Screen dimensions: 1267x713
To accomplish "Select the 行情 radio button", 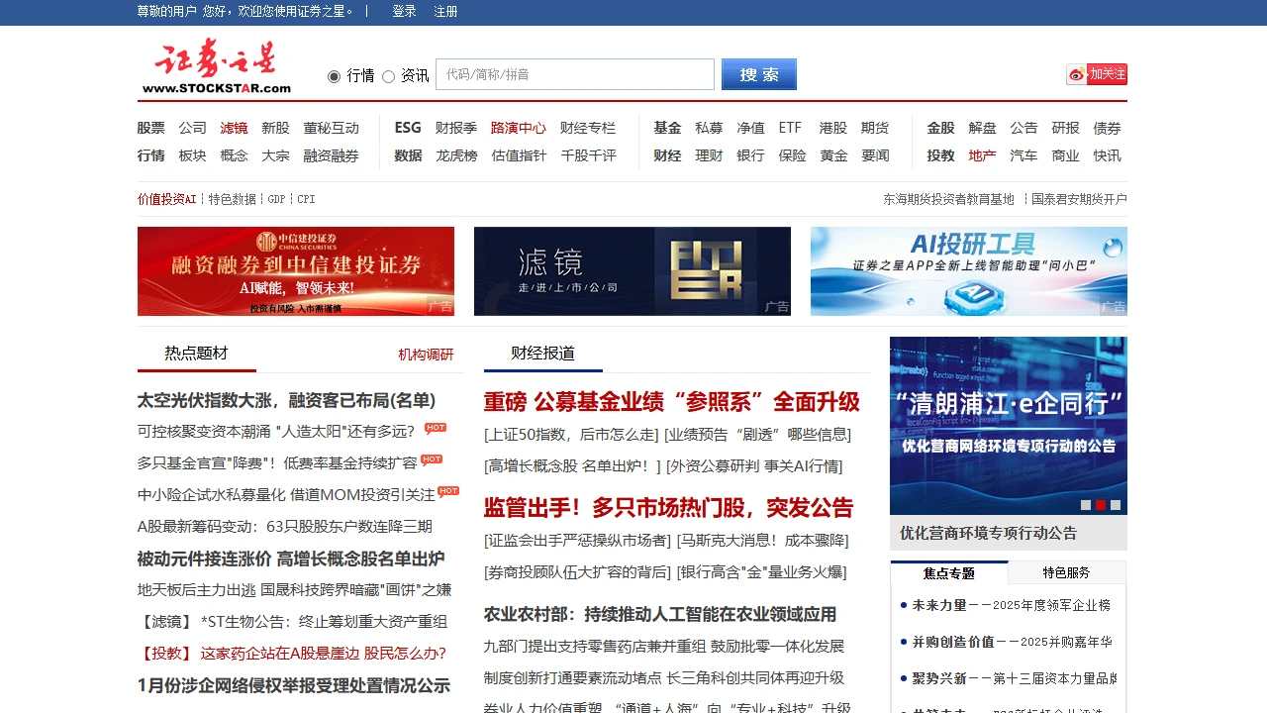I will [x=336, y=75].
